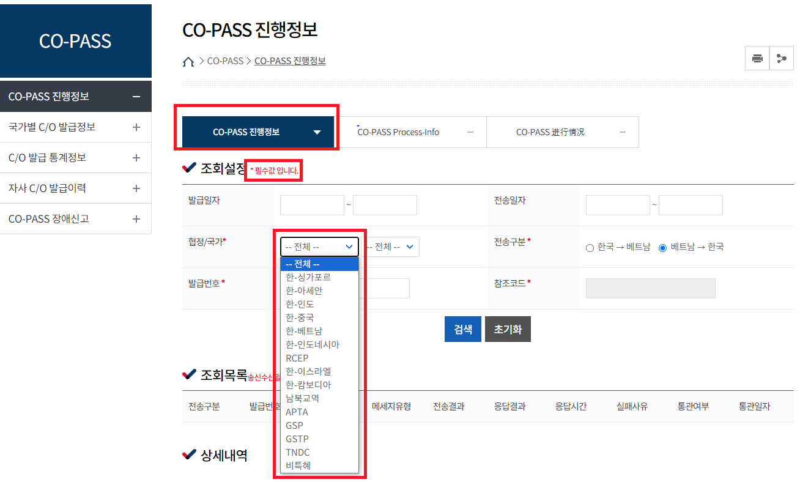
Task: Choose 한-아세안 from dropdown list
Action: click(x=319, y=291)
